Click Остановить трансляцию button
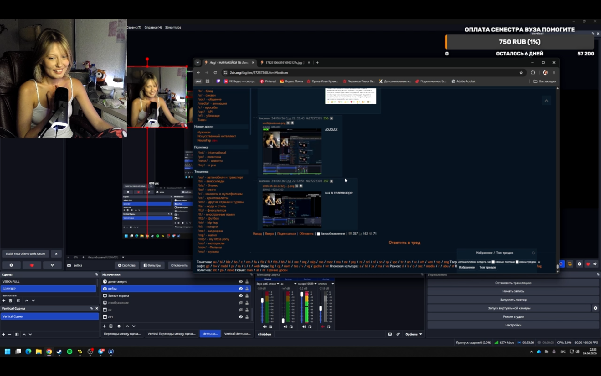 point(513,283)
